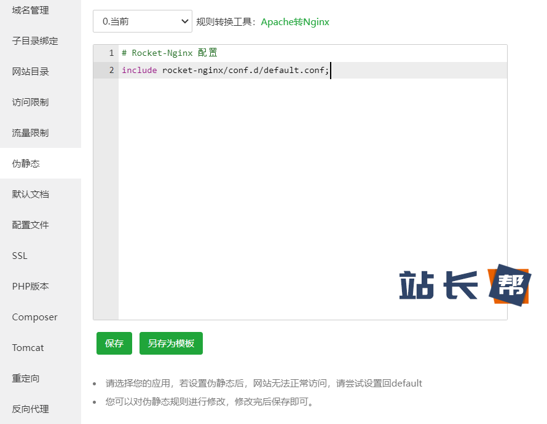Screen dimensions: 547x424
Task: Open the PHP版本 tab
Action: point(31,287)
